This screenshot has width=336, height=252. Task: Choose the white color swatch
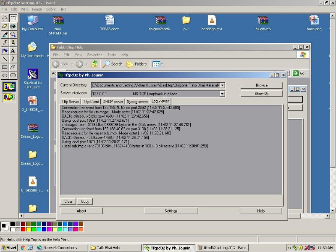tap(13, 229)
